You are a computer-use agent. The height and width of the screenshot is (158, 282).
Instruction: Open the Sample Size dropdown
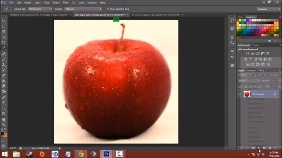tap(40, 9)
